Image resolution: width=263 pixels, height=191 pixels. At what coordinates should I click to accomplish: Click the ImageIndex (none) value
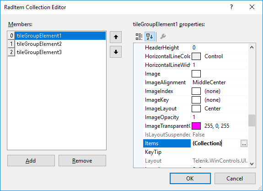(x=212, y=91)
